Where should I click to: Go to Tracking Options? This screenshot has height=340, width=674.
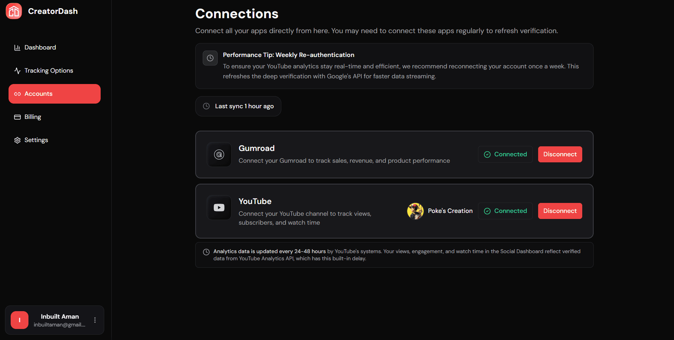tap(54, 71)
